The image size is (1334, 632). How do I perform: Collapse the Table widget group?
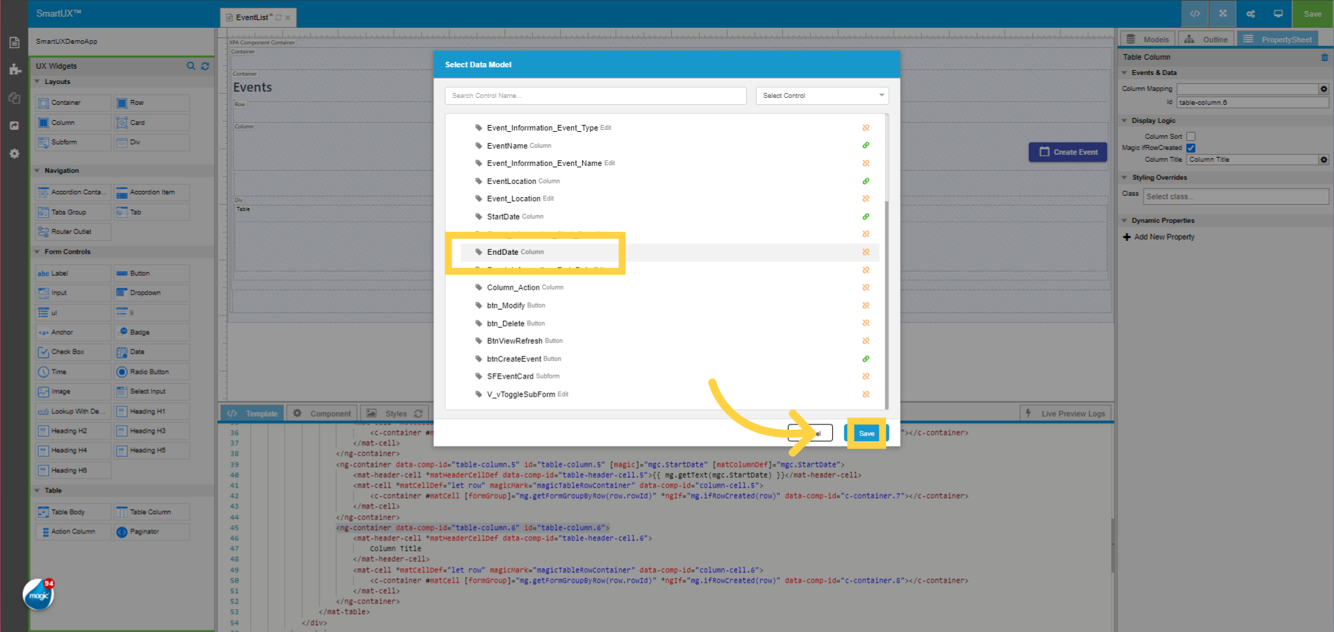38,491
